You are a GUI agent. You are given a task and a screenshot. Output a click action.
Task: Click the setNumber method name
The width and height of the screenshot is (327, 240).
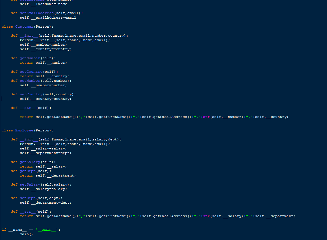tap(30, 80)
